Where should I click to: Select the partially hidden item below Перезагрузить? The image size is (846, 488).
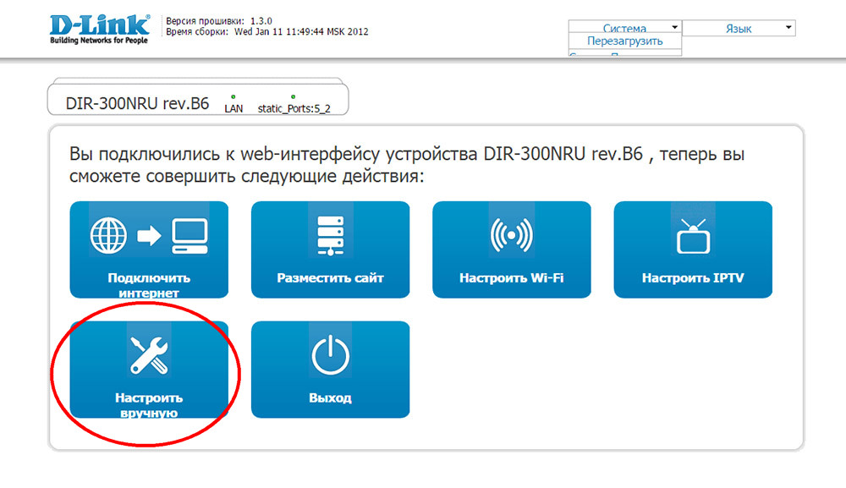[x=625, y=54]
